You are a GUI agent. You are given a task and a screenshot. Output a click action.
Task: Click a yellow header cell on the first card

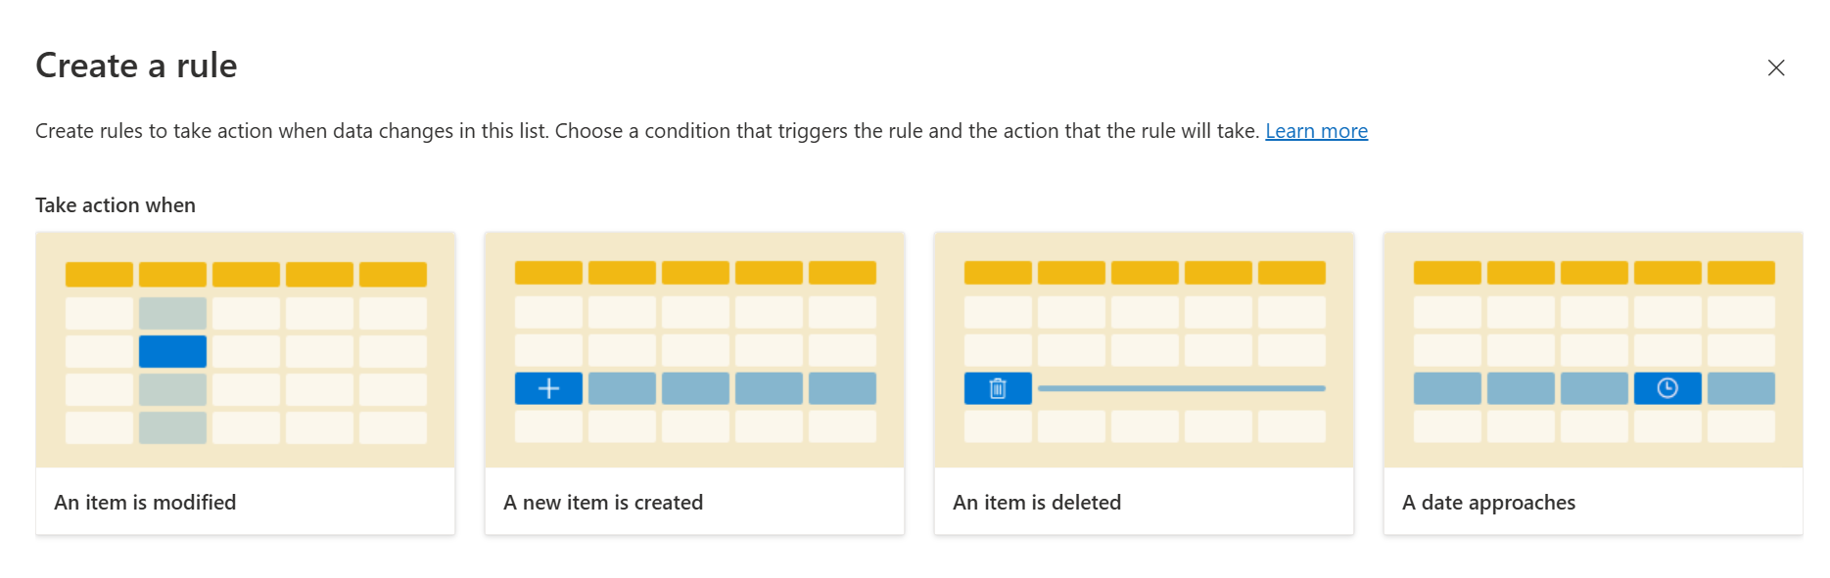coord(98,274)
